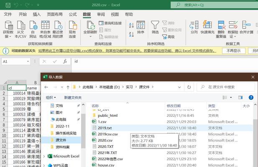
Task: Expand WPS云盘 tree node
Action: [x=44, y=165]
